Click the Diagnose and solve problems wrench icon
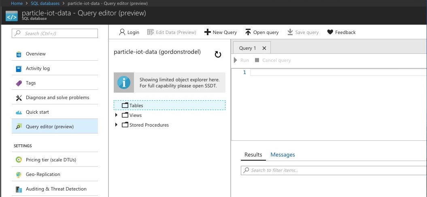This screenshot has width=427, height=197. (x=19, y=97)
